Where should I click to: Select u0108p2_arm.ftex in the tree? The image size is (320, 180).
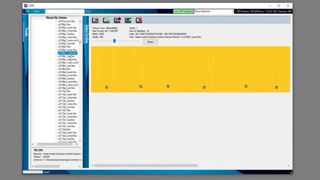(x=66, y=88)
